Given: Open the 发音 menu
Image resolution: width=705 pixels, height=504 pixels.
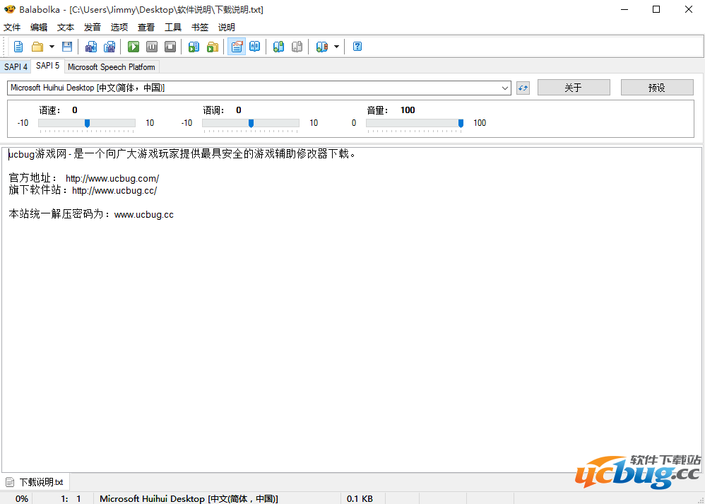Looking at the screenshot, I should pyautogui.click(x=93, y=28).
